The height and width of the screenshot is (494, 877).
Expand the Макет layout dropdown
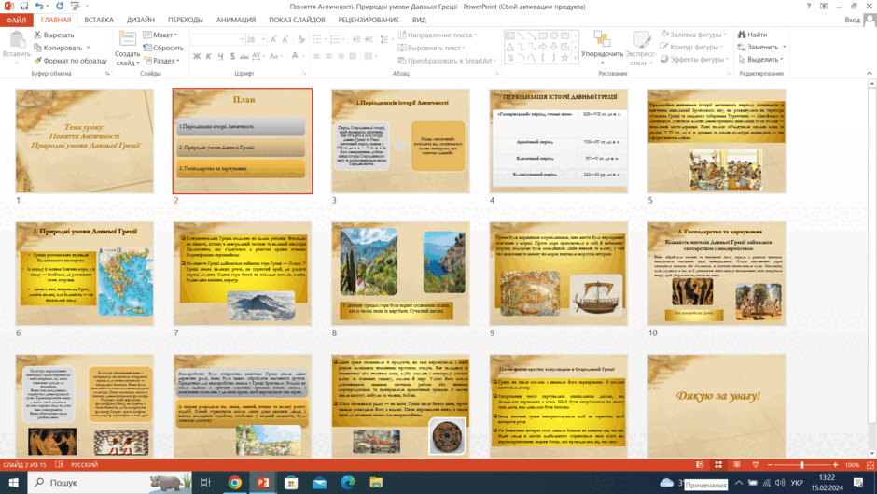(x=160, y=35)
